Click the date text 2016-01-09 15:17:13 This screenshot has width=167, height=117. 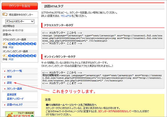[13, 31]
